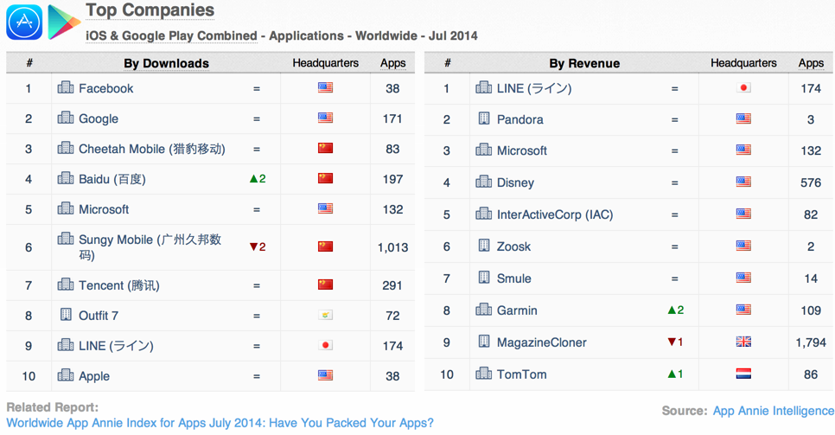Click the Related Report label
This screenshot has height=435, width=835.
tap(52, 407)
